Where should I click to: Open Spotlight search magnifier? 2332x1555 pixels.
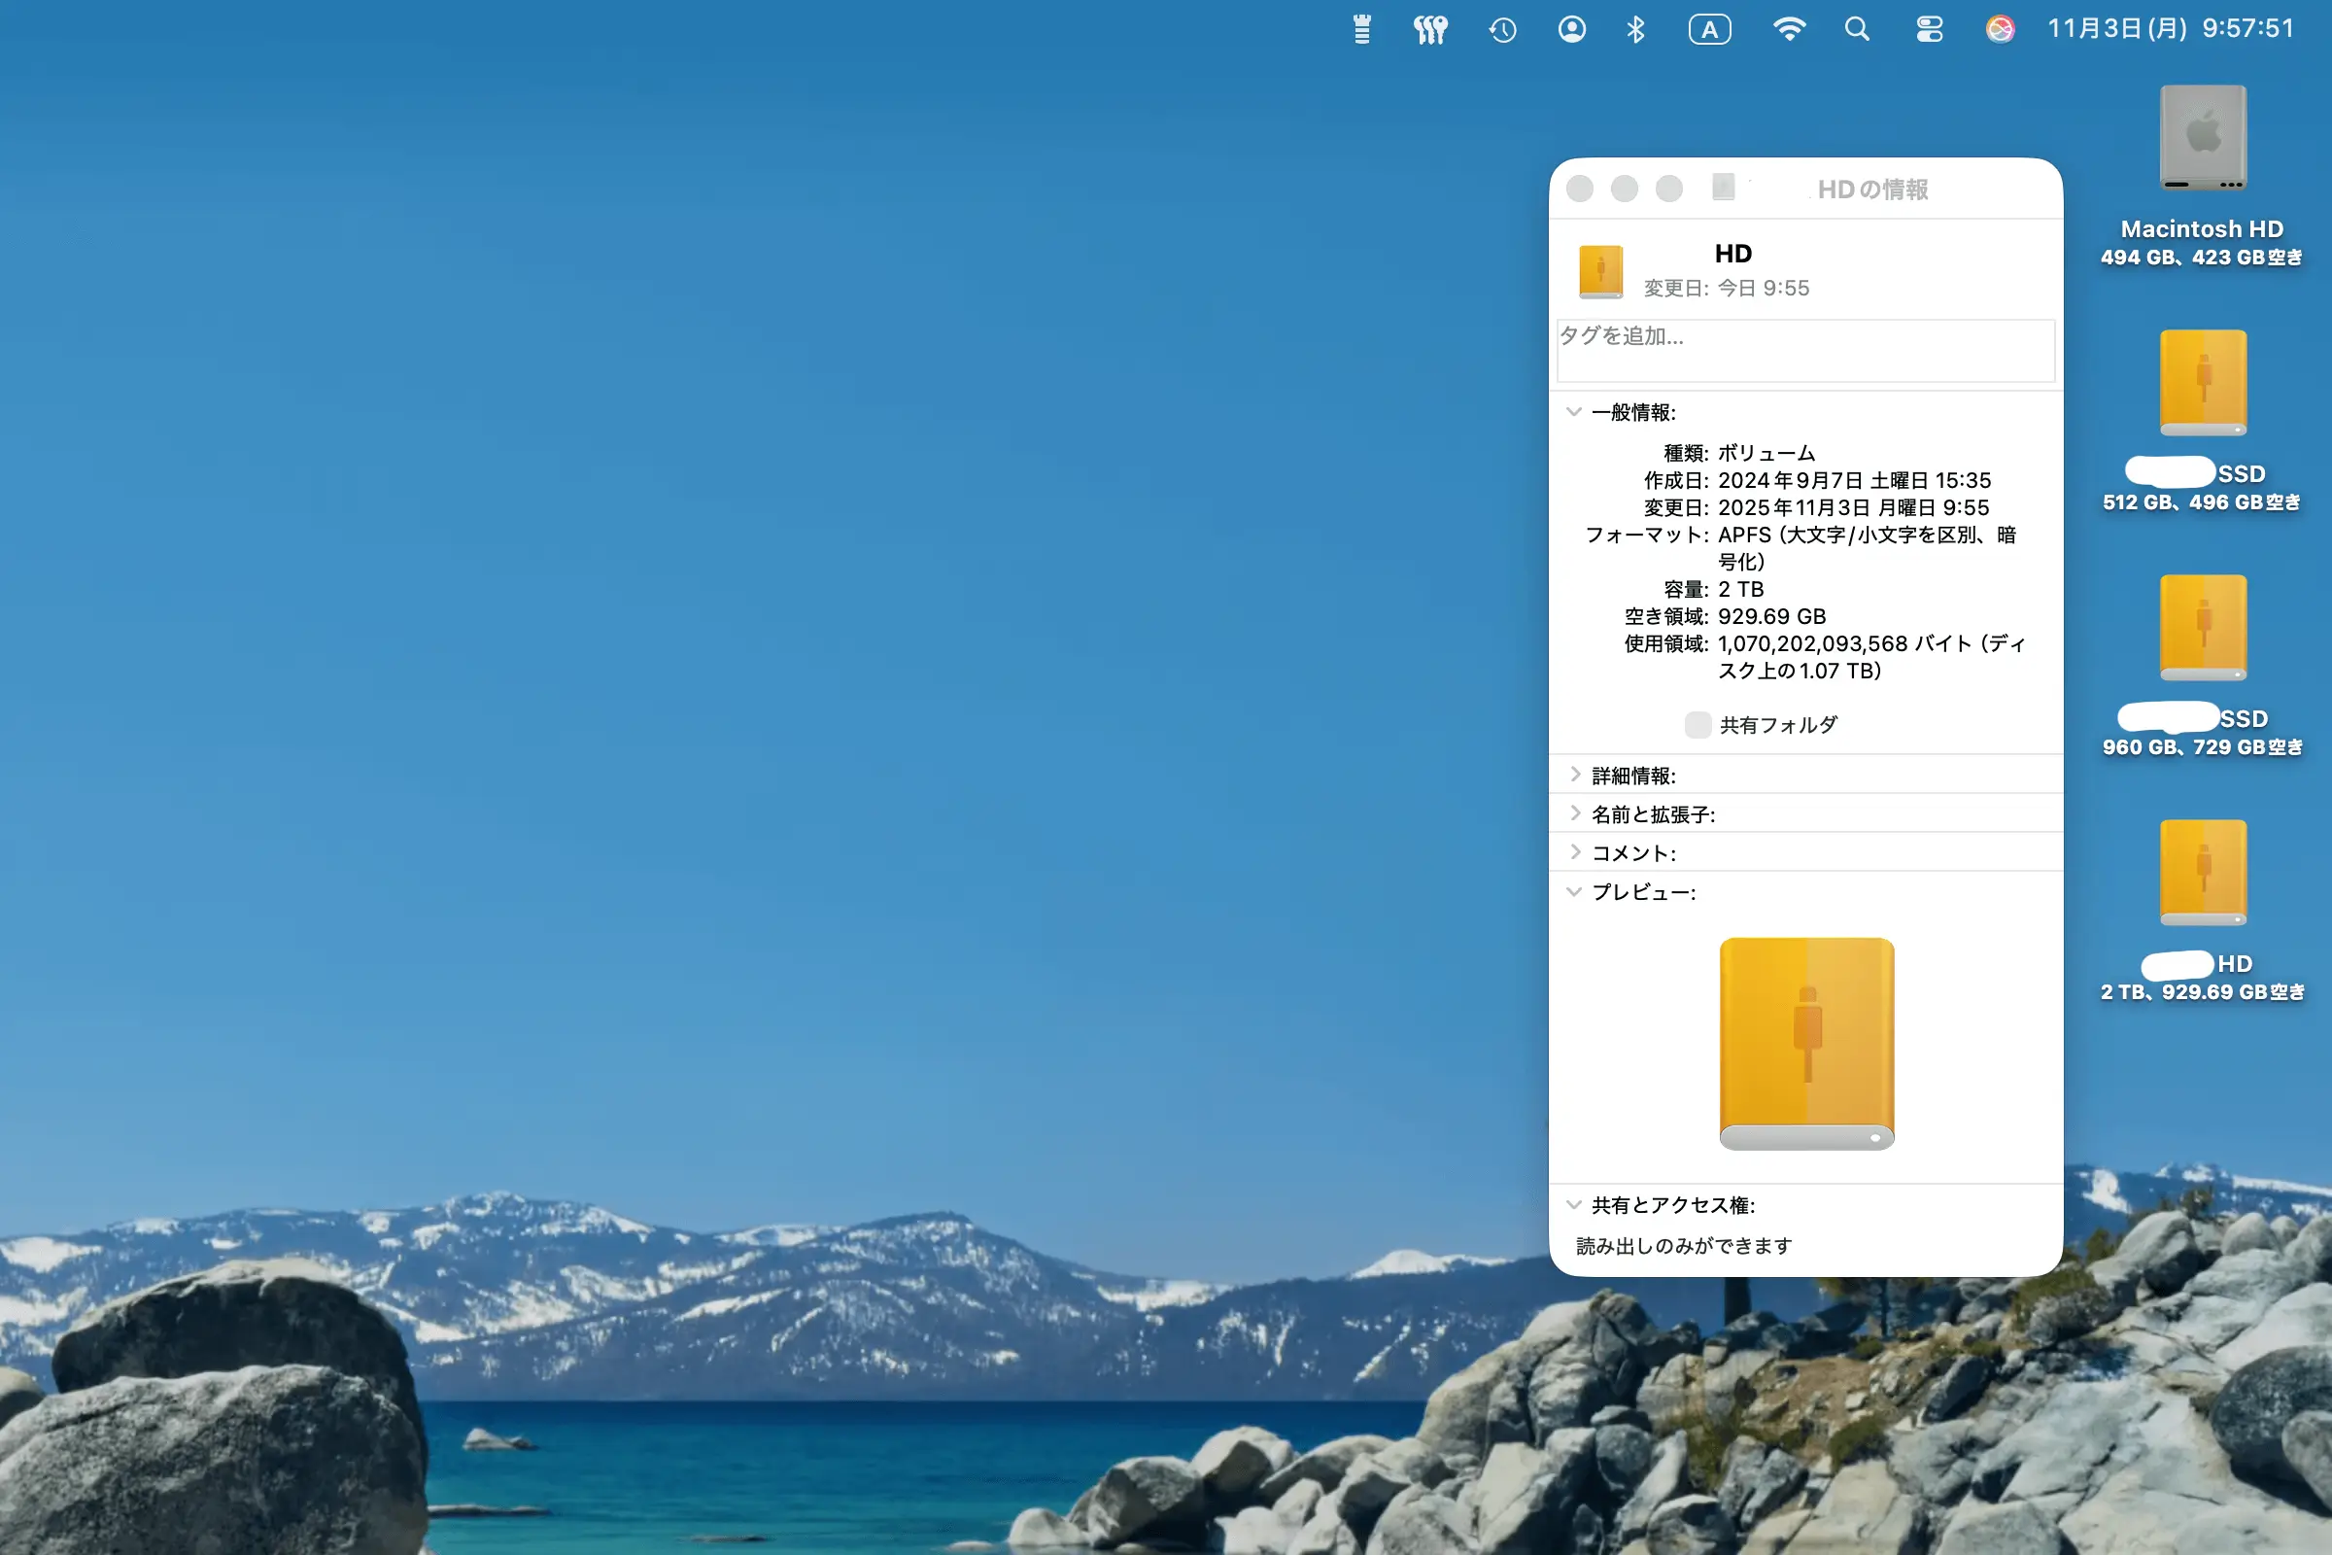pyautogui.click(x=1857, y=30)
